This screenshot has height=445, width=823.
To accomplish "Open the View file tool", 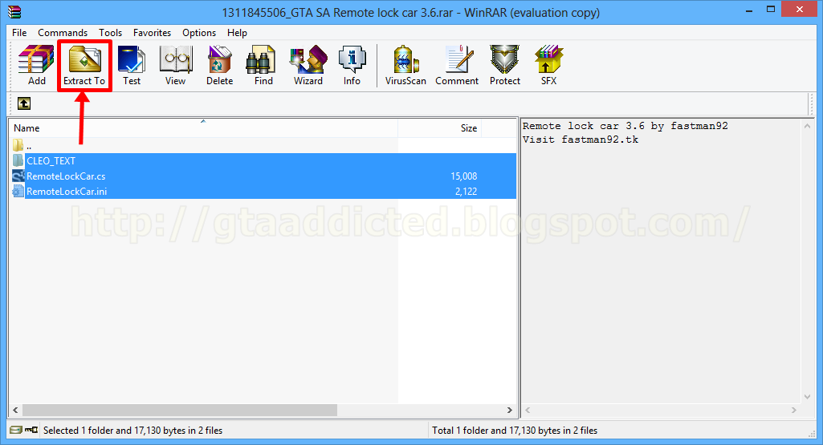I will point(175,65).
